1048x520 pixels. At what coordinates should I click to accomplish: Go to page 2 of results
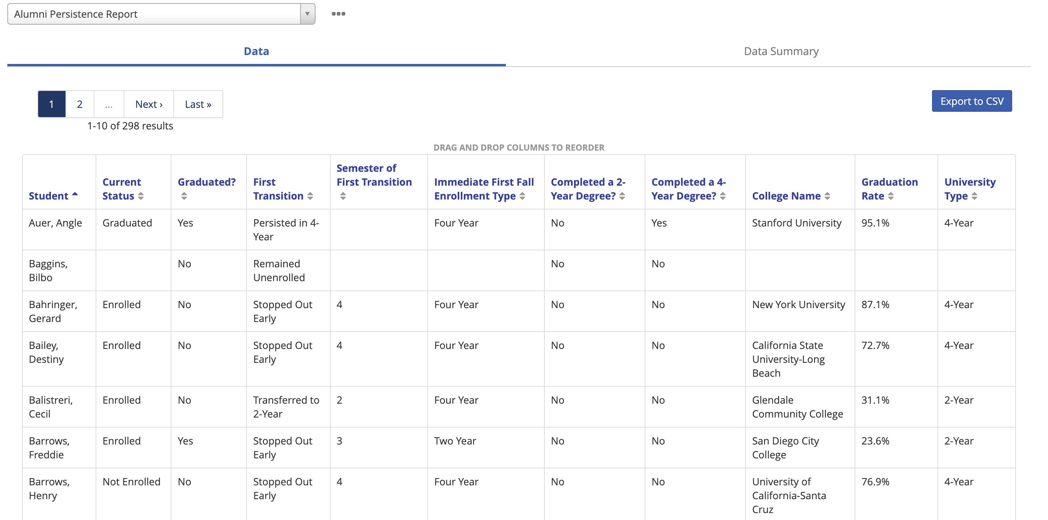click(80, 104)
